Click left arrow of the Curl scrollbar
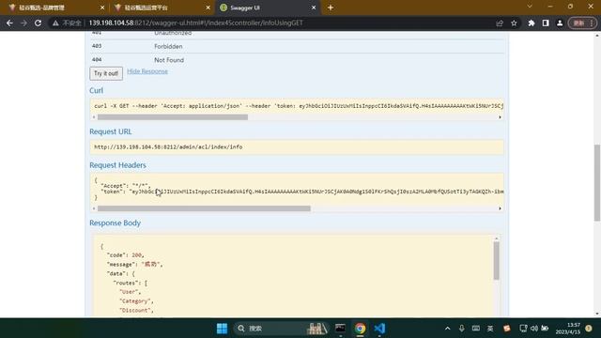Image resolution: width=601 pixels, height=338 pixels. [94, 117]
